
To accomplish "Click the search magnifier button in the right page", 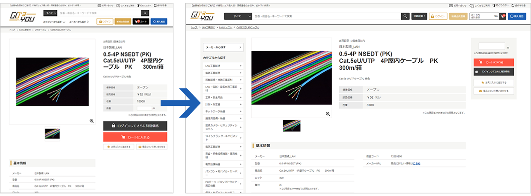I will coord(405,16).
